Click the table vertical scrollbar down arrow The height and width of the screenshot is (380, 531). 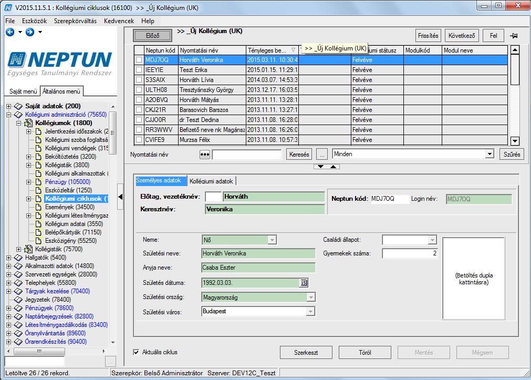pos(515,141)
